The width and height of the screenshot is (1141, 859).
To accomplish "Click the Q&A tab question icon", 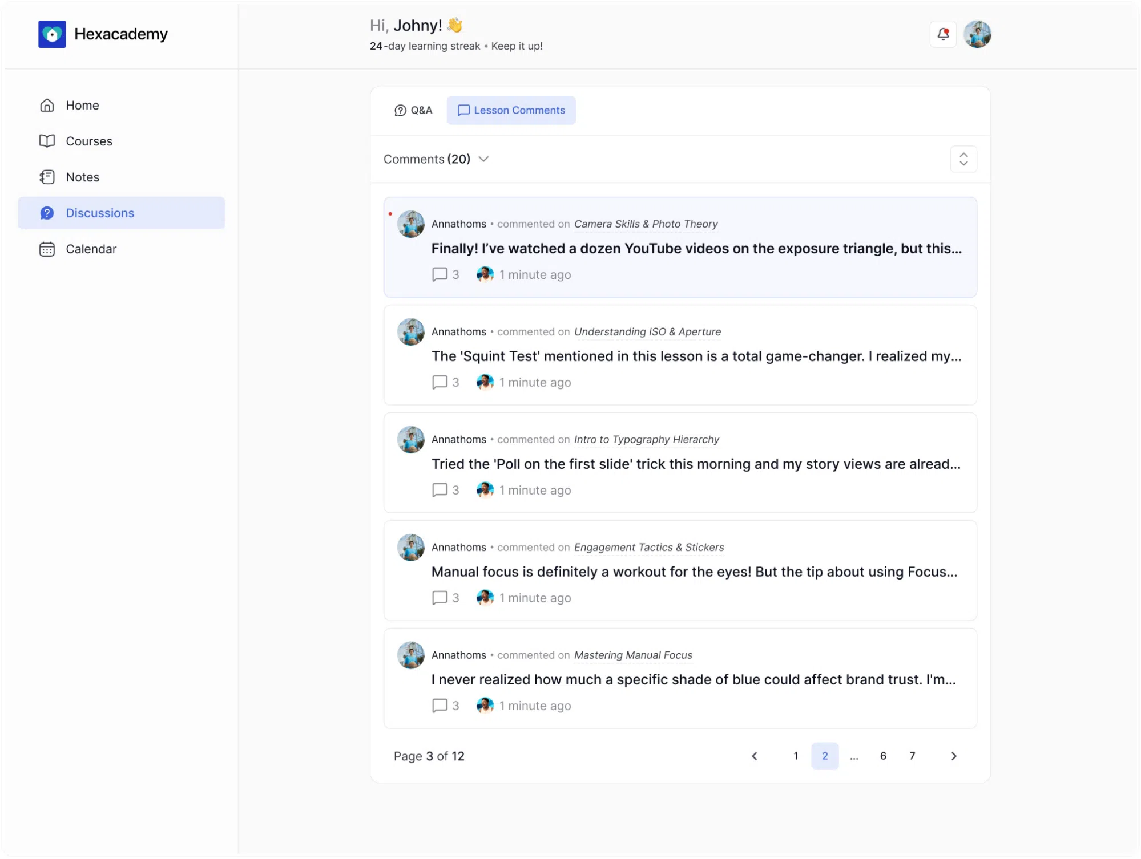I will click(x=401, y=111).
